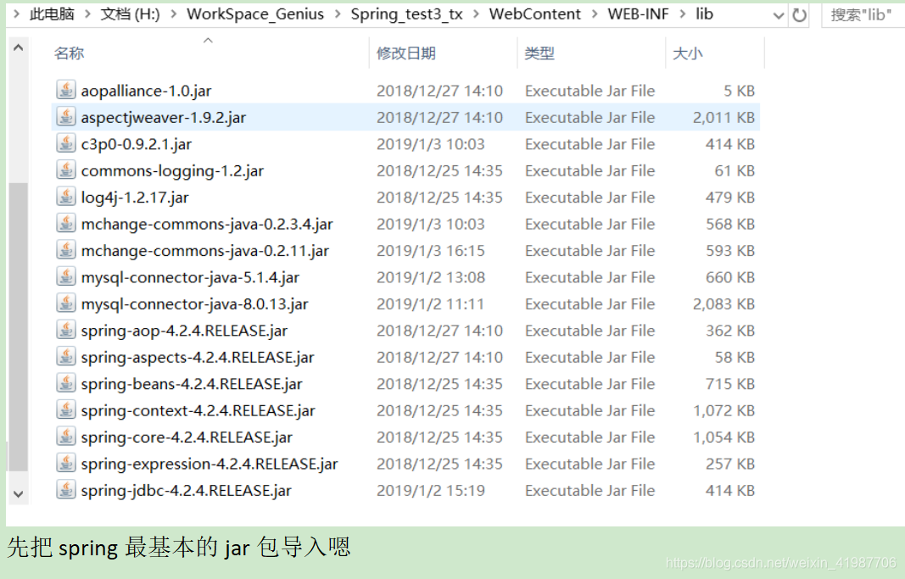The height and width of the screenshot is (579, 905).
Task: Refresh the lib folder view
Action: pyautogui.click(x=799, y=15)
